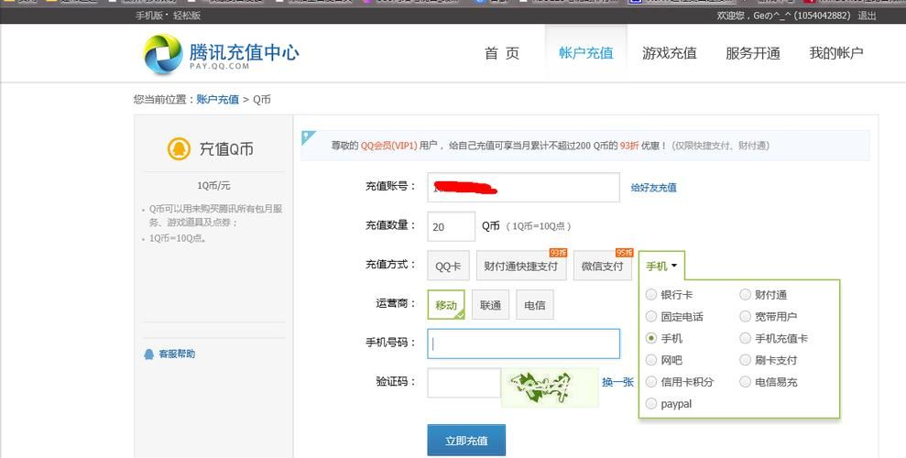Select 银行卡 radio option
906x458 pixels.
coord(651,295)
